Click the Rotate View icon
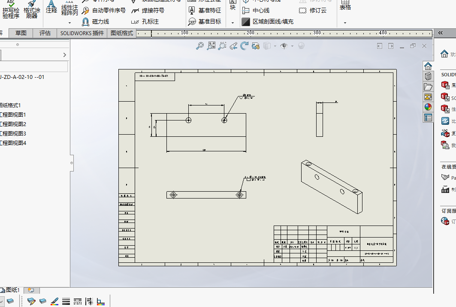This screenshot has height=307, width=456. (244, 46)
